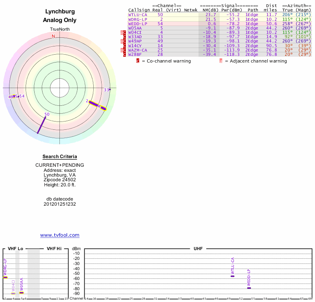Viewport: 315px width, 302px height.
Task: Click the co-channel warning icon beside W14CY
Action: click(x=125, y=46)
